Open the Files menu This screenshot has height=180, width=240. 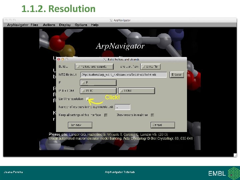click(34, 25)
